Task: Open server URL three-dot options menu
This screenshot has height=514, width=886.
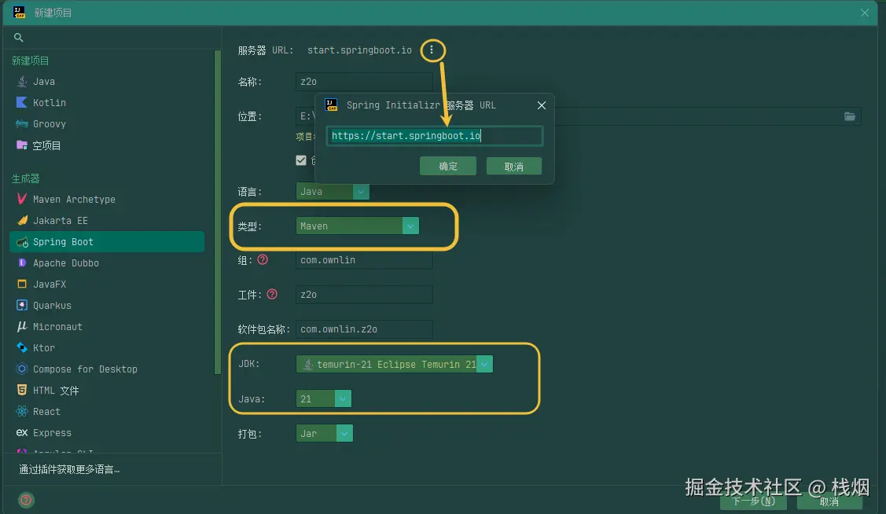Action: [x=432, y=50]
